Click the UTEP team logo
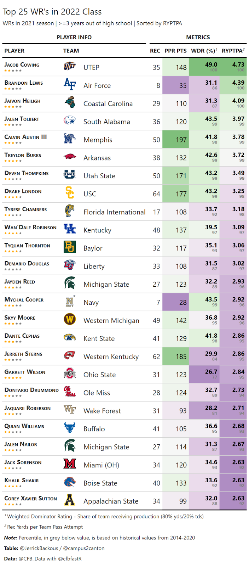 tap(70, 67)
